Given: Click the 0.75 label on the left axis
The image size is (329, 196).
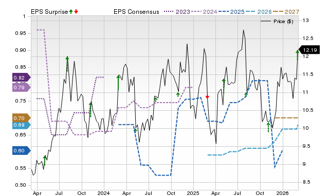Looking at the screenshot, I should click(20, 101).
